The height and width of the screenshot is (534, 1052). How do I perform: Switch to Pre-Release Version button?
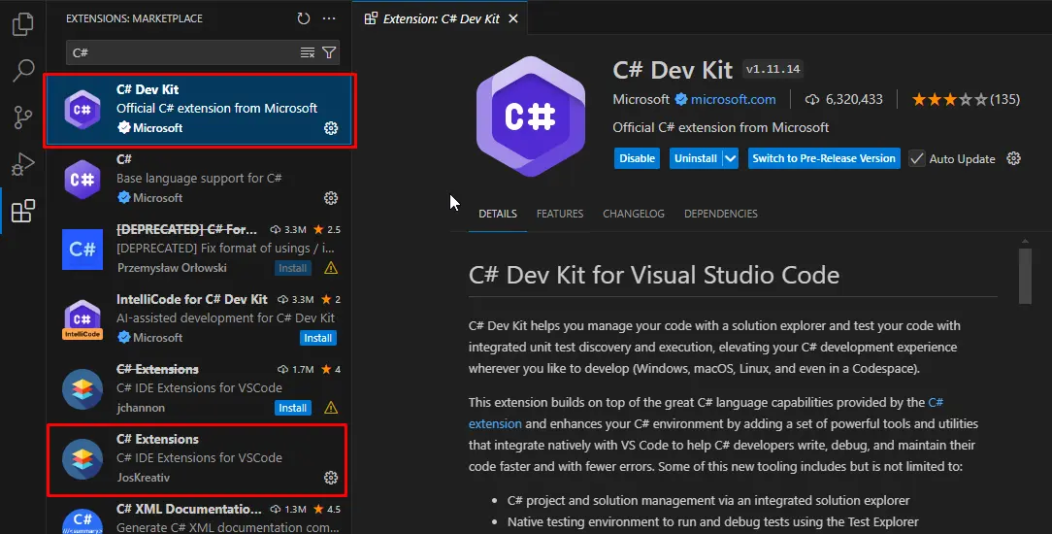point(824,158)
